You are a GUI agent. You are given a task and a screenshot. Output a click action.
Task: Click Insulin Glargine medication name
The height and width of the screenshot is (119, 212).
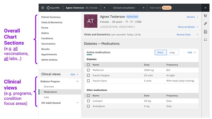[101, 75]
